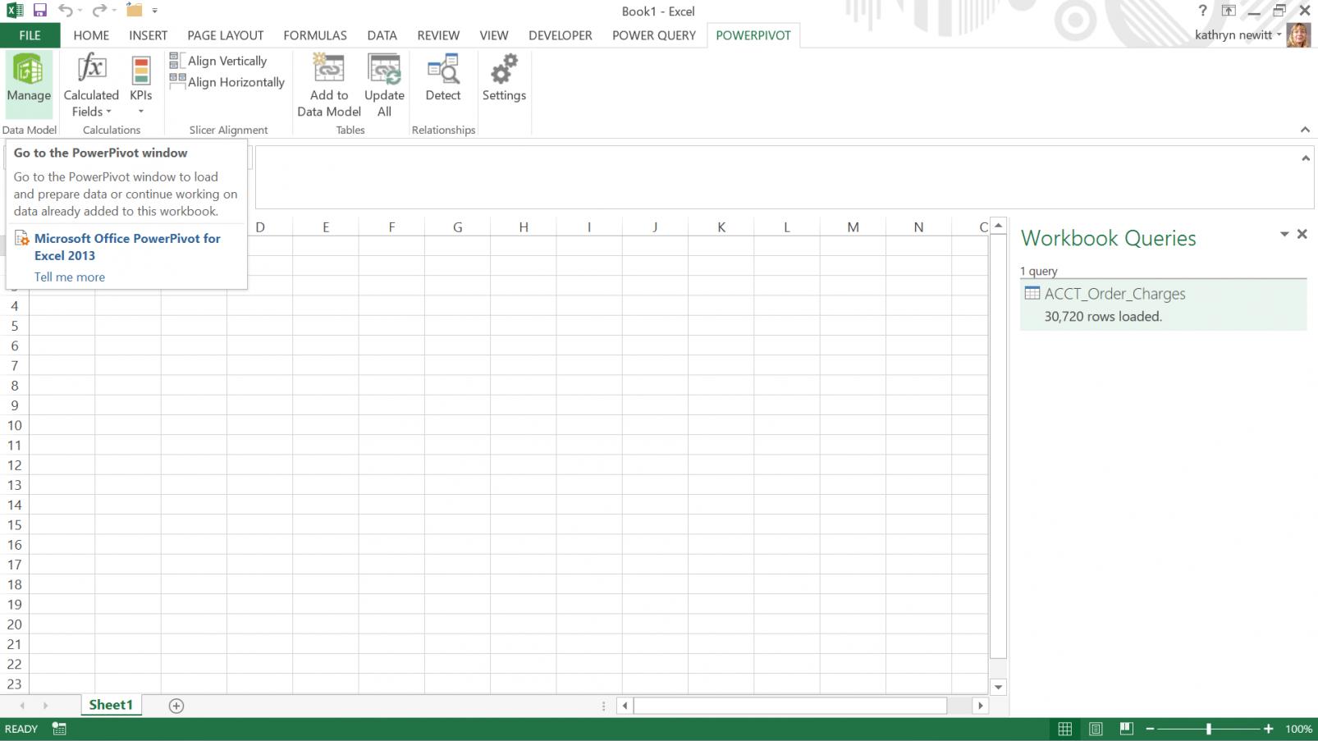Switch to the PAGE LAYOUT tab
The image size is (1318, 741).
coord(226,35)
